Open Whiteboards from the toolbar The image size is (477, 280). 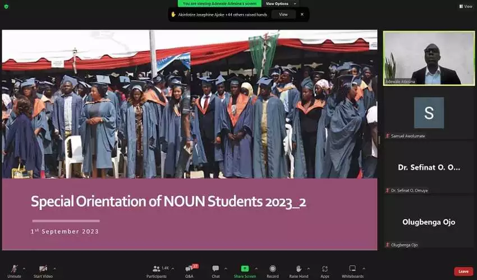coord(352,271)
